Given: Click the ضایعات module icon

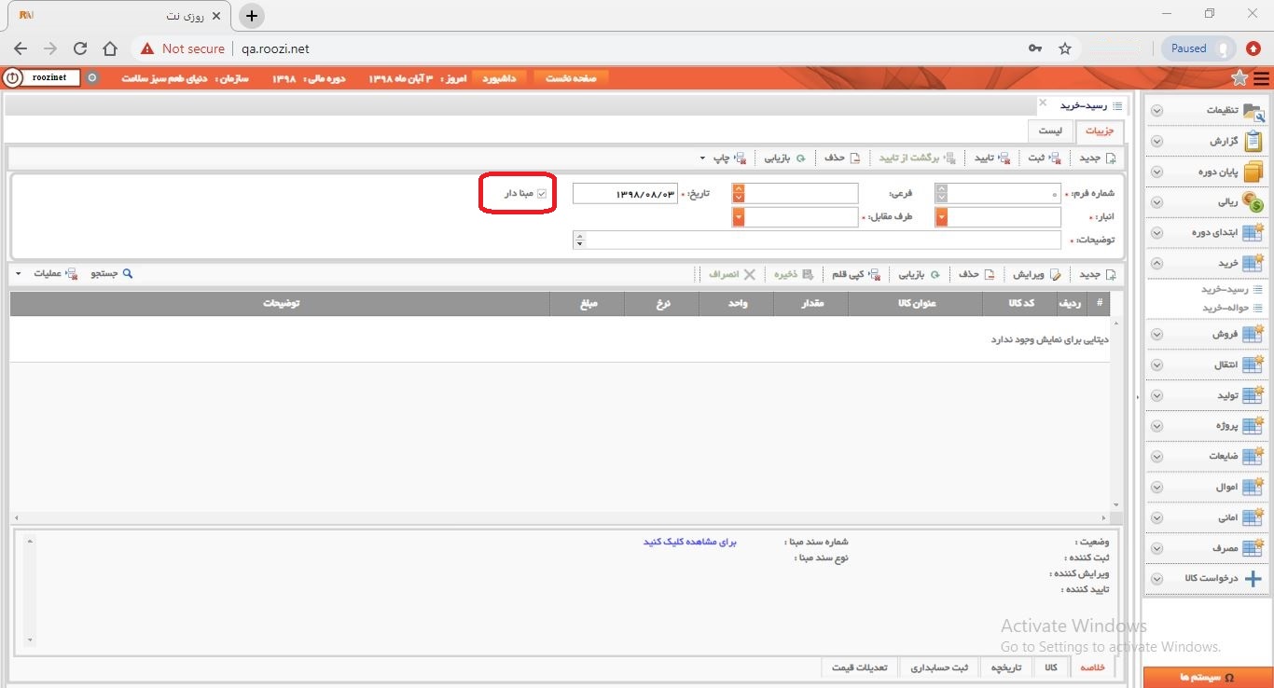Looking at the screenshot, I should [x=1253, y=456].
